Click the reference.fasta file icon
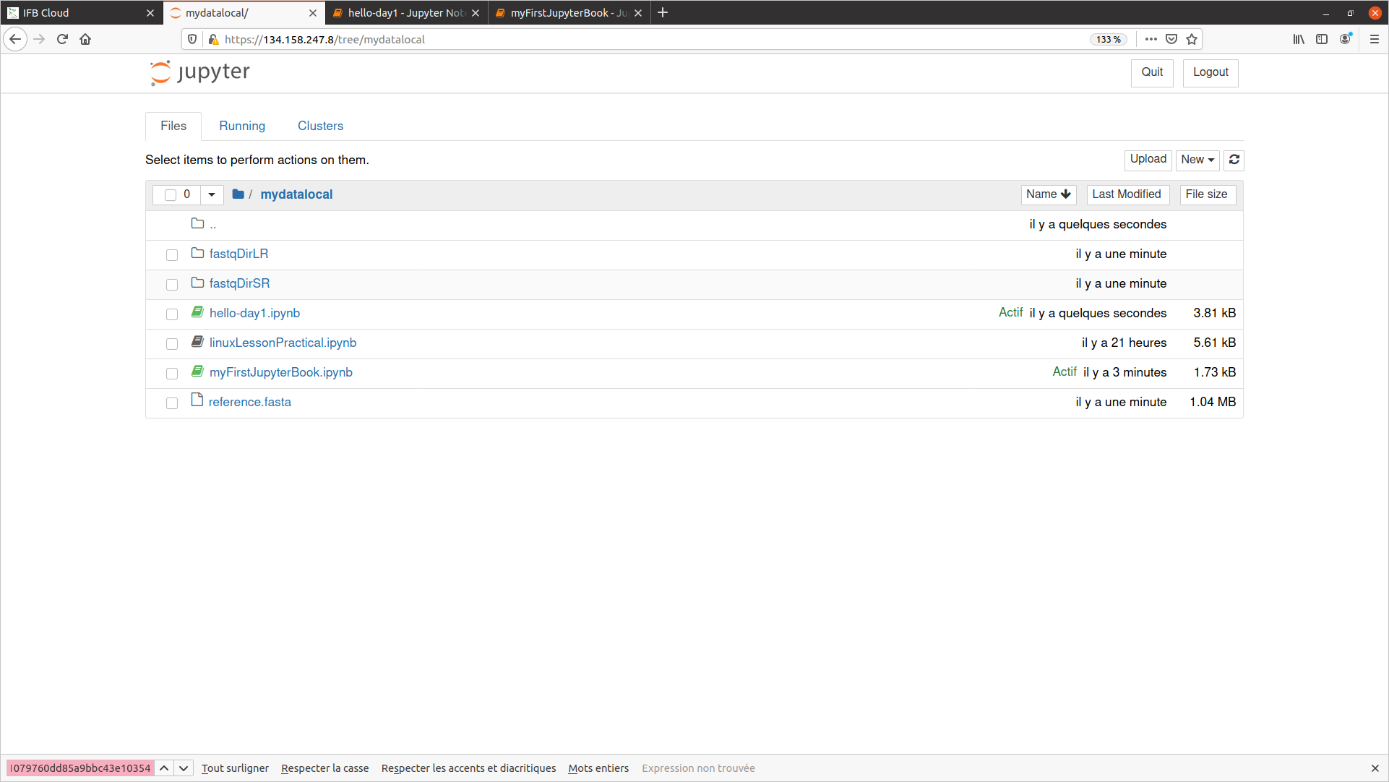Viewport: 1389px width, 782px height. click(197, 400)
